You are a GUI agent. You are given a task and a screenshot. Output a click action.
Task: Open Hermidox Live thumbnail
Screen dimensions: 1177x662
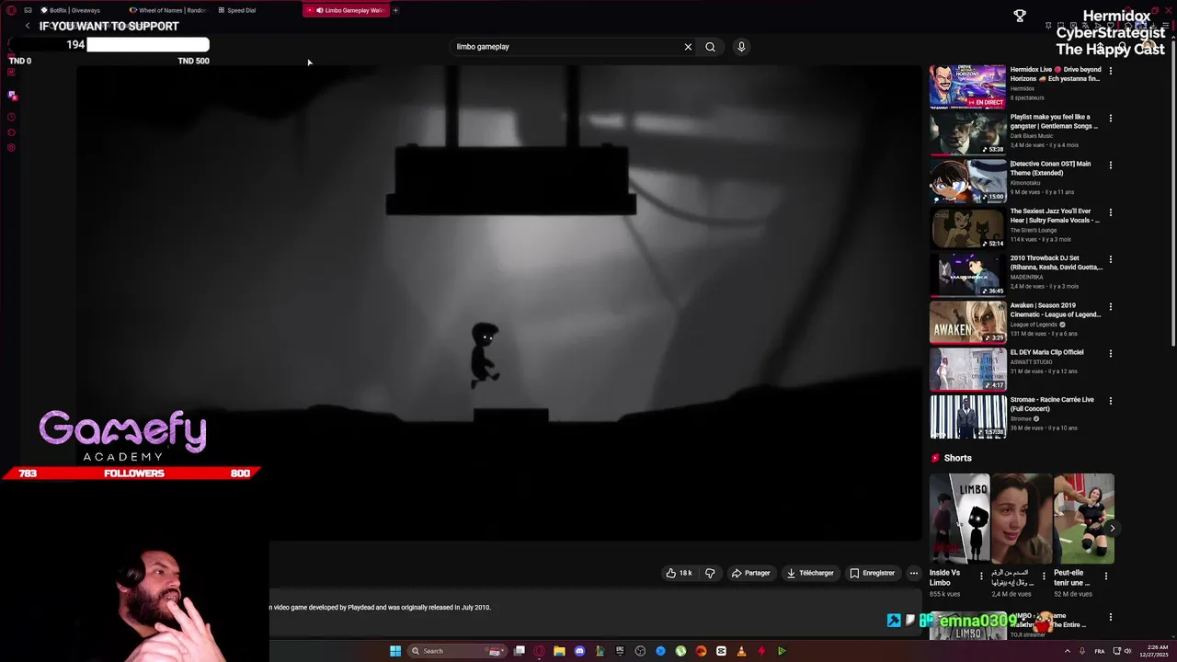point(967,86)
